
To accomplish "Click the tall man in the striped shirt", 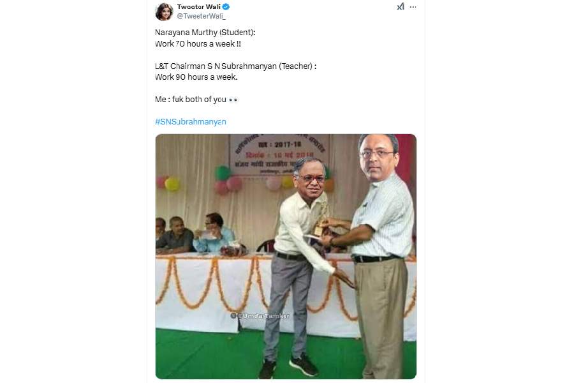I will pos(380,257).
